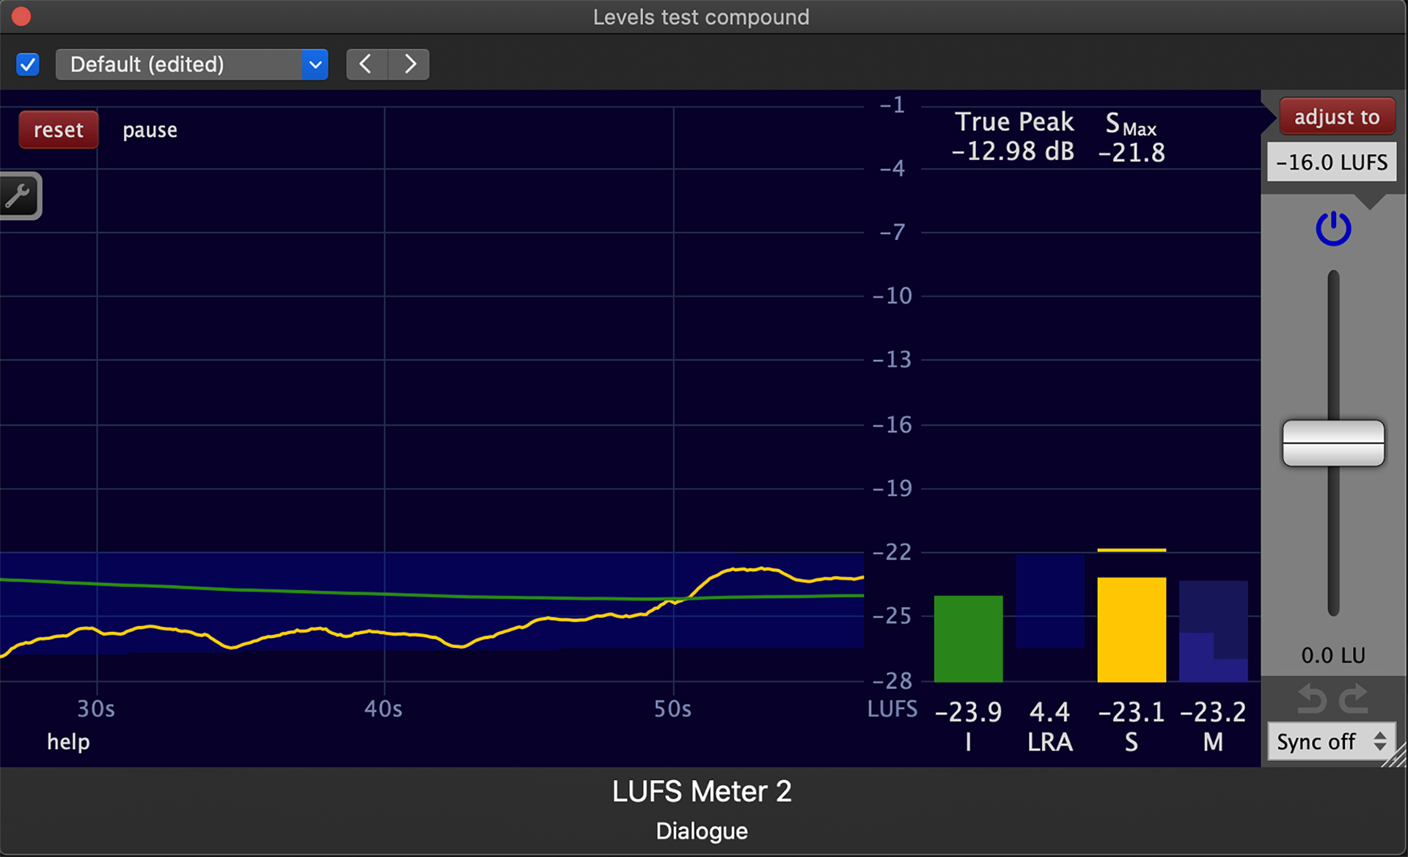Go to next preset arrow
Viewport: 1408px width, 857px height.
pyautogui.click(x=409, y=65)
